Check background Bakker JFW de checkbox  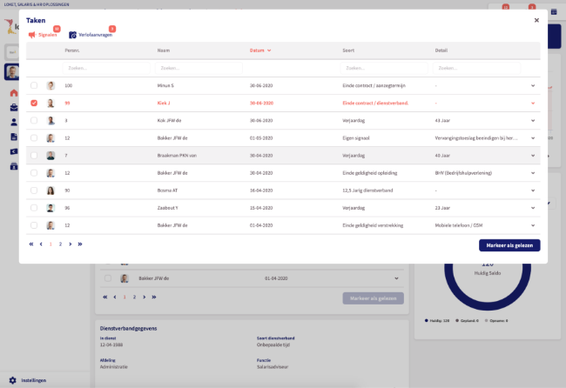point(108,278)
